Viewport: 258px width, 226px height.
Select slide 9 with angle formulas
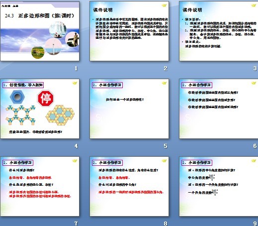pos(219,187)
